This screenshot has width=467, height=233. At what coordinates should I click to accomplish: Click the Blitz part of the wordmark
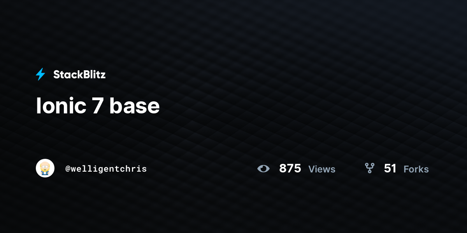(x=92, y=75)
